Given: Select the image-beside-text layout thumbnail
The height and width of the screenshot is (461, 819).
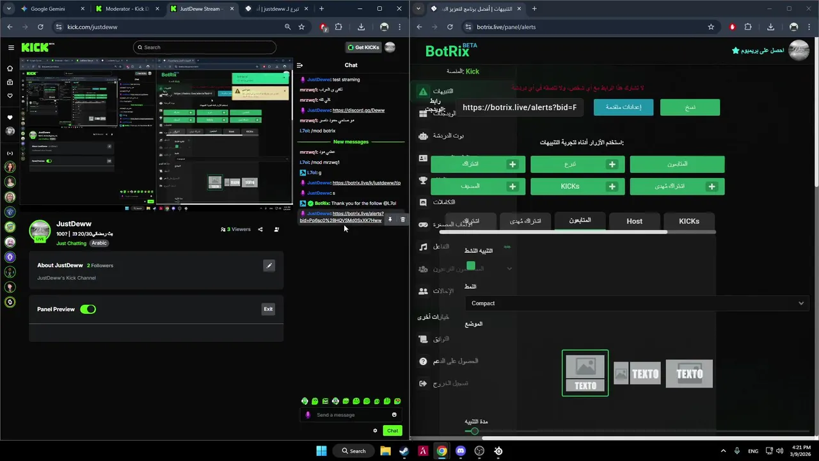Looking at the screenshot, I should tap(637, 373).
